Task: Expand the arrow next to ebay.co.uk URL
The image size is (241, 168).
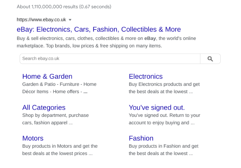Action: point(70,20)
